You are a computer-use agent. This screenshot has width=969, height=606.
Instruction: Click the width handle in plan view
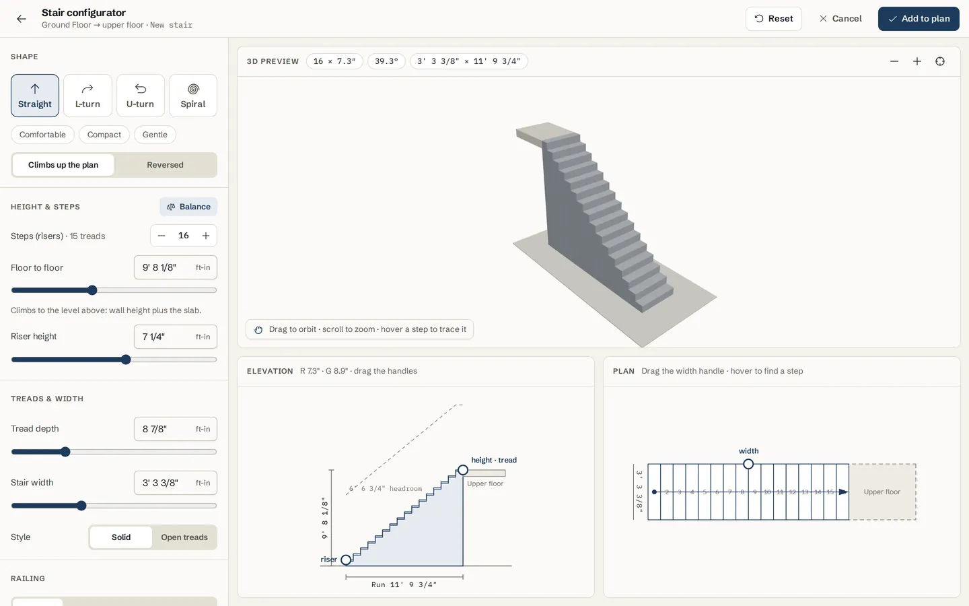748,464
